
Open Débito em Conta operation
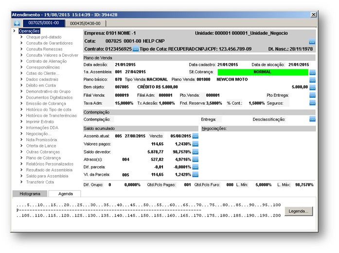(41, 85)
